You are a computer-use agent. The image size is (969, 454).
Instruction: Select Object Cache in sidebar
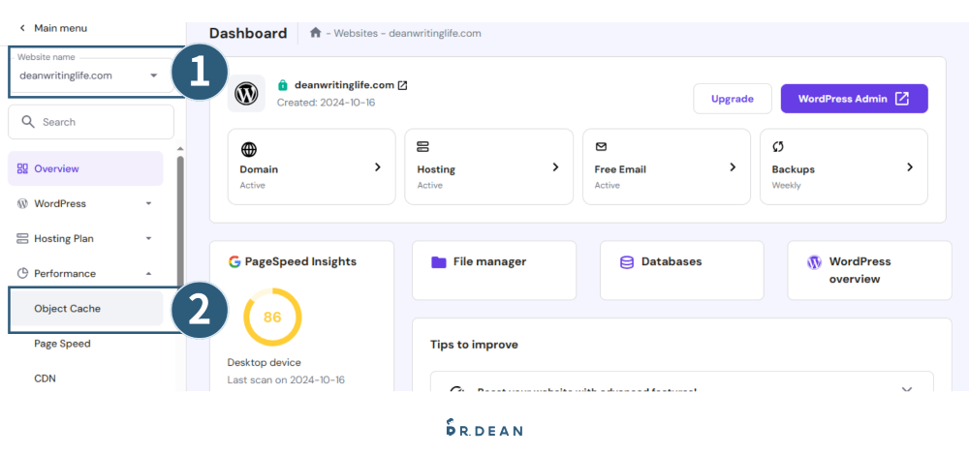point(68,309)
